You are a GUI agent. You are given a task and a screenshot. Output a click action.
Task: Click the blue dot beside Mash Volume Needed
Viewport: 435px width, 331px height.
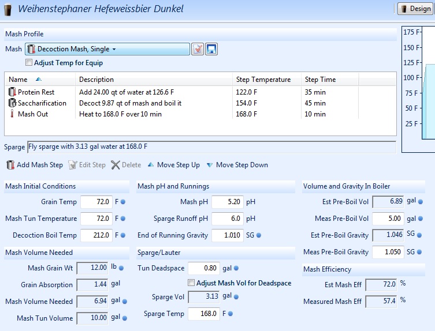(x=125, y=302)
